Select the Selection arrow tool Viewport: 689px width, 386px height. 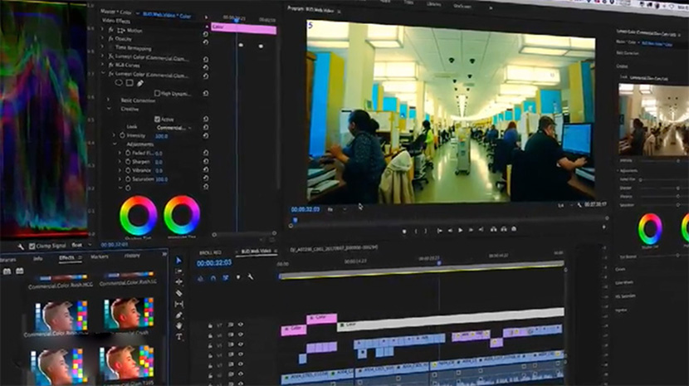[x=178, y=261]
